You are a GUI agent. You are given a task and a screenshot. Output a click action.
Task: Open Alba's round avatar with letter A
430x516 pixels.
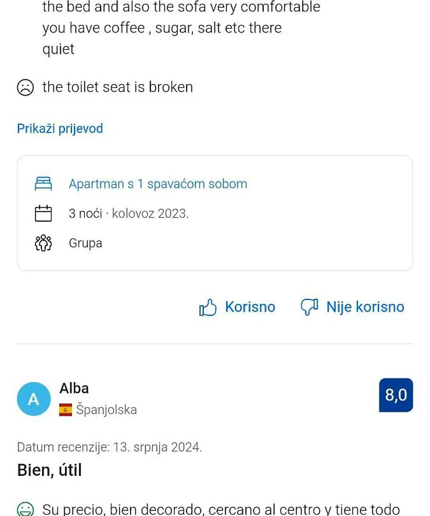point(34,399)
